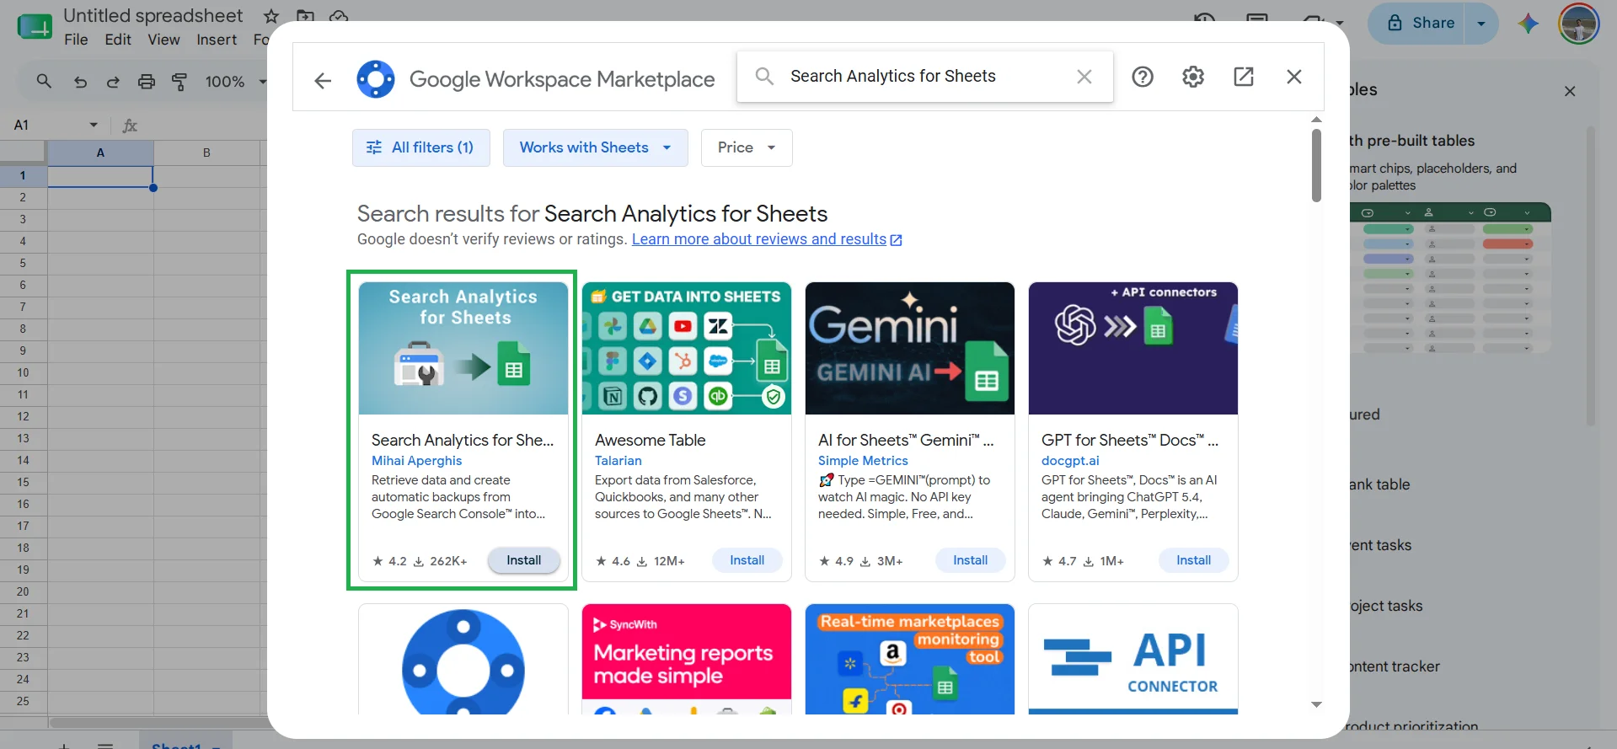Open Learn more about reviews link
The height and width of the screenshot is (749, 1617).
coord(767,239)
